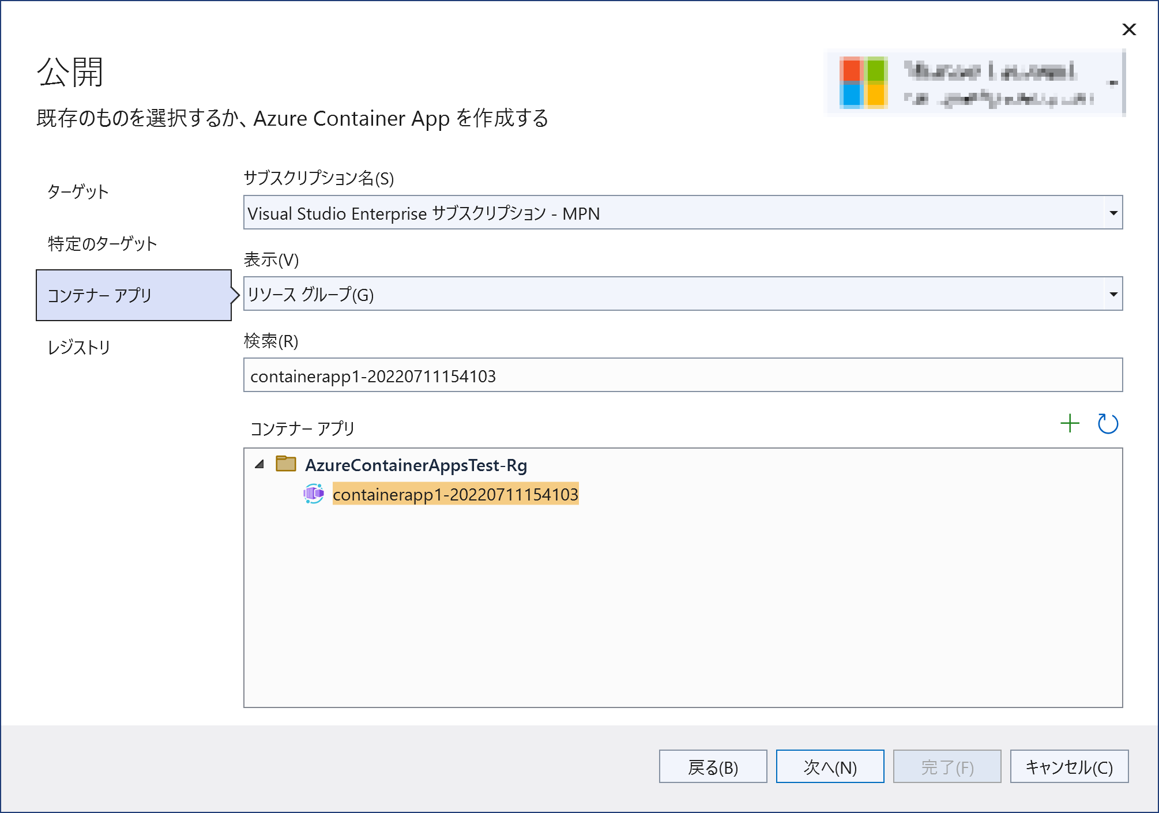
Task: Click the 完了(F) button
Action: [947, 766]
